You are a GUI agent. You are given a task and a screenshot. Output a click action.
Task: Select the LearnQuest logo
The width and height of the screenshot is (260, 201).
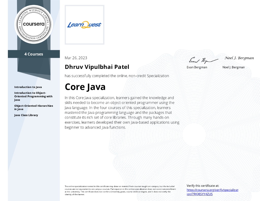click(84, 25)
